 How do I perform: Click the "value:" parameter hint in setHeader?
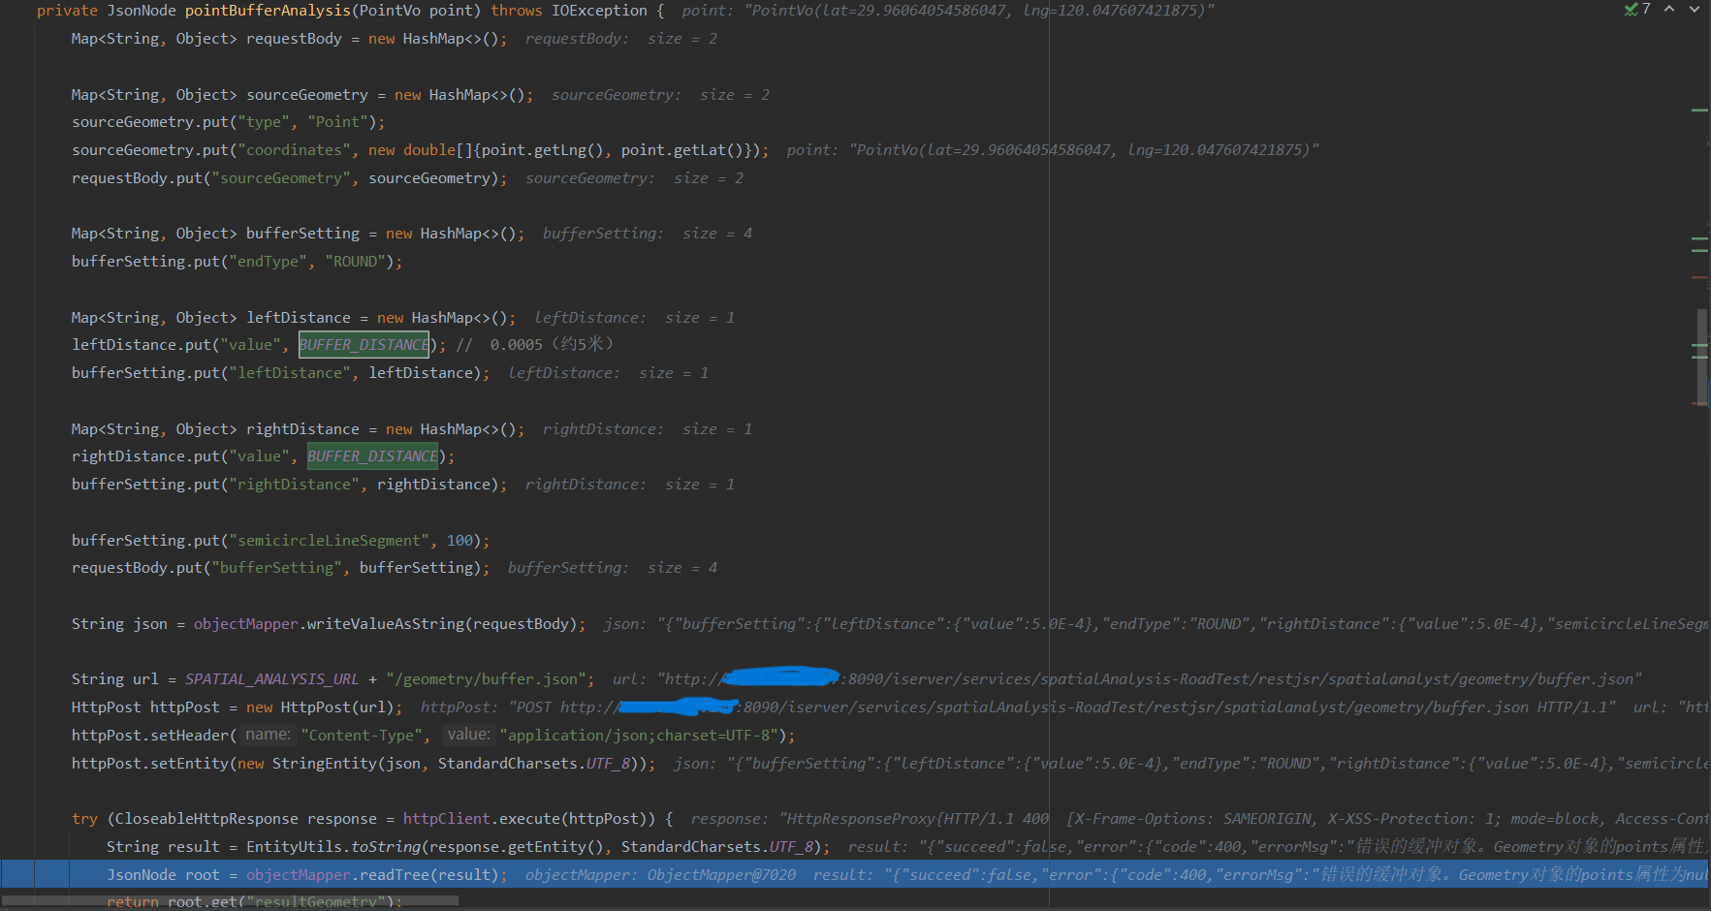[x=469, y=735]
